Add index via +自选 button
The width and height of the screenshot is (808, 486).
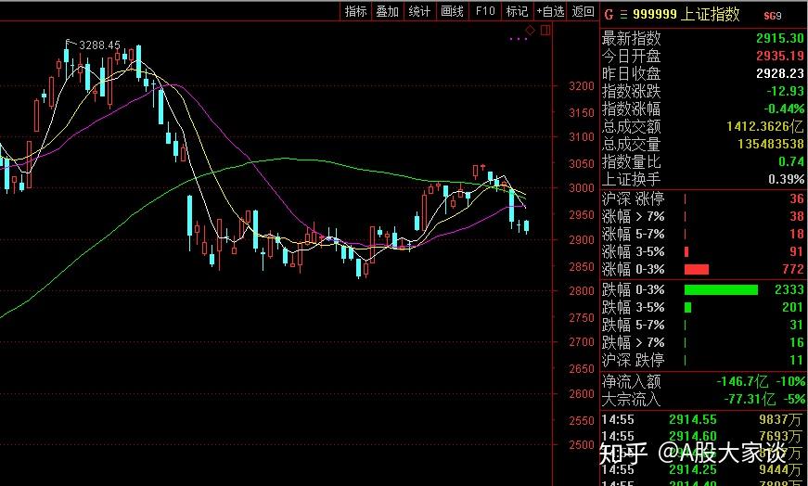click(550, 11)
